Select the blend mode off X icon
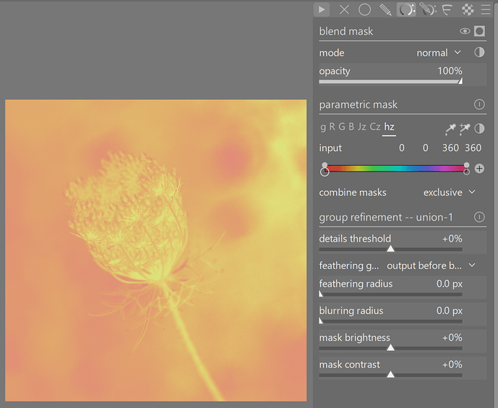Viewport: 498px width, 408px height. coord(344,10)
